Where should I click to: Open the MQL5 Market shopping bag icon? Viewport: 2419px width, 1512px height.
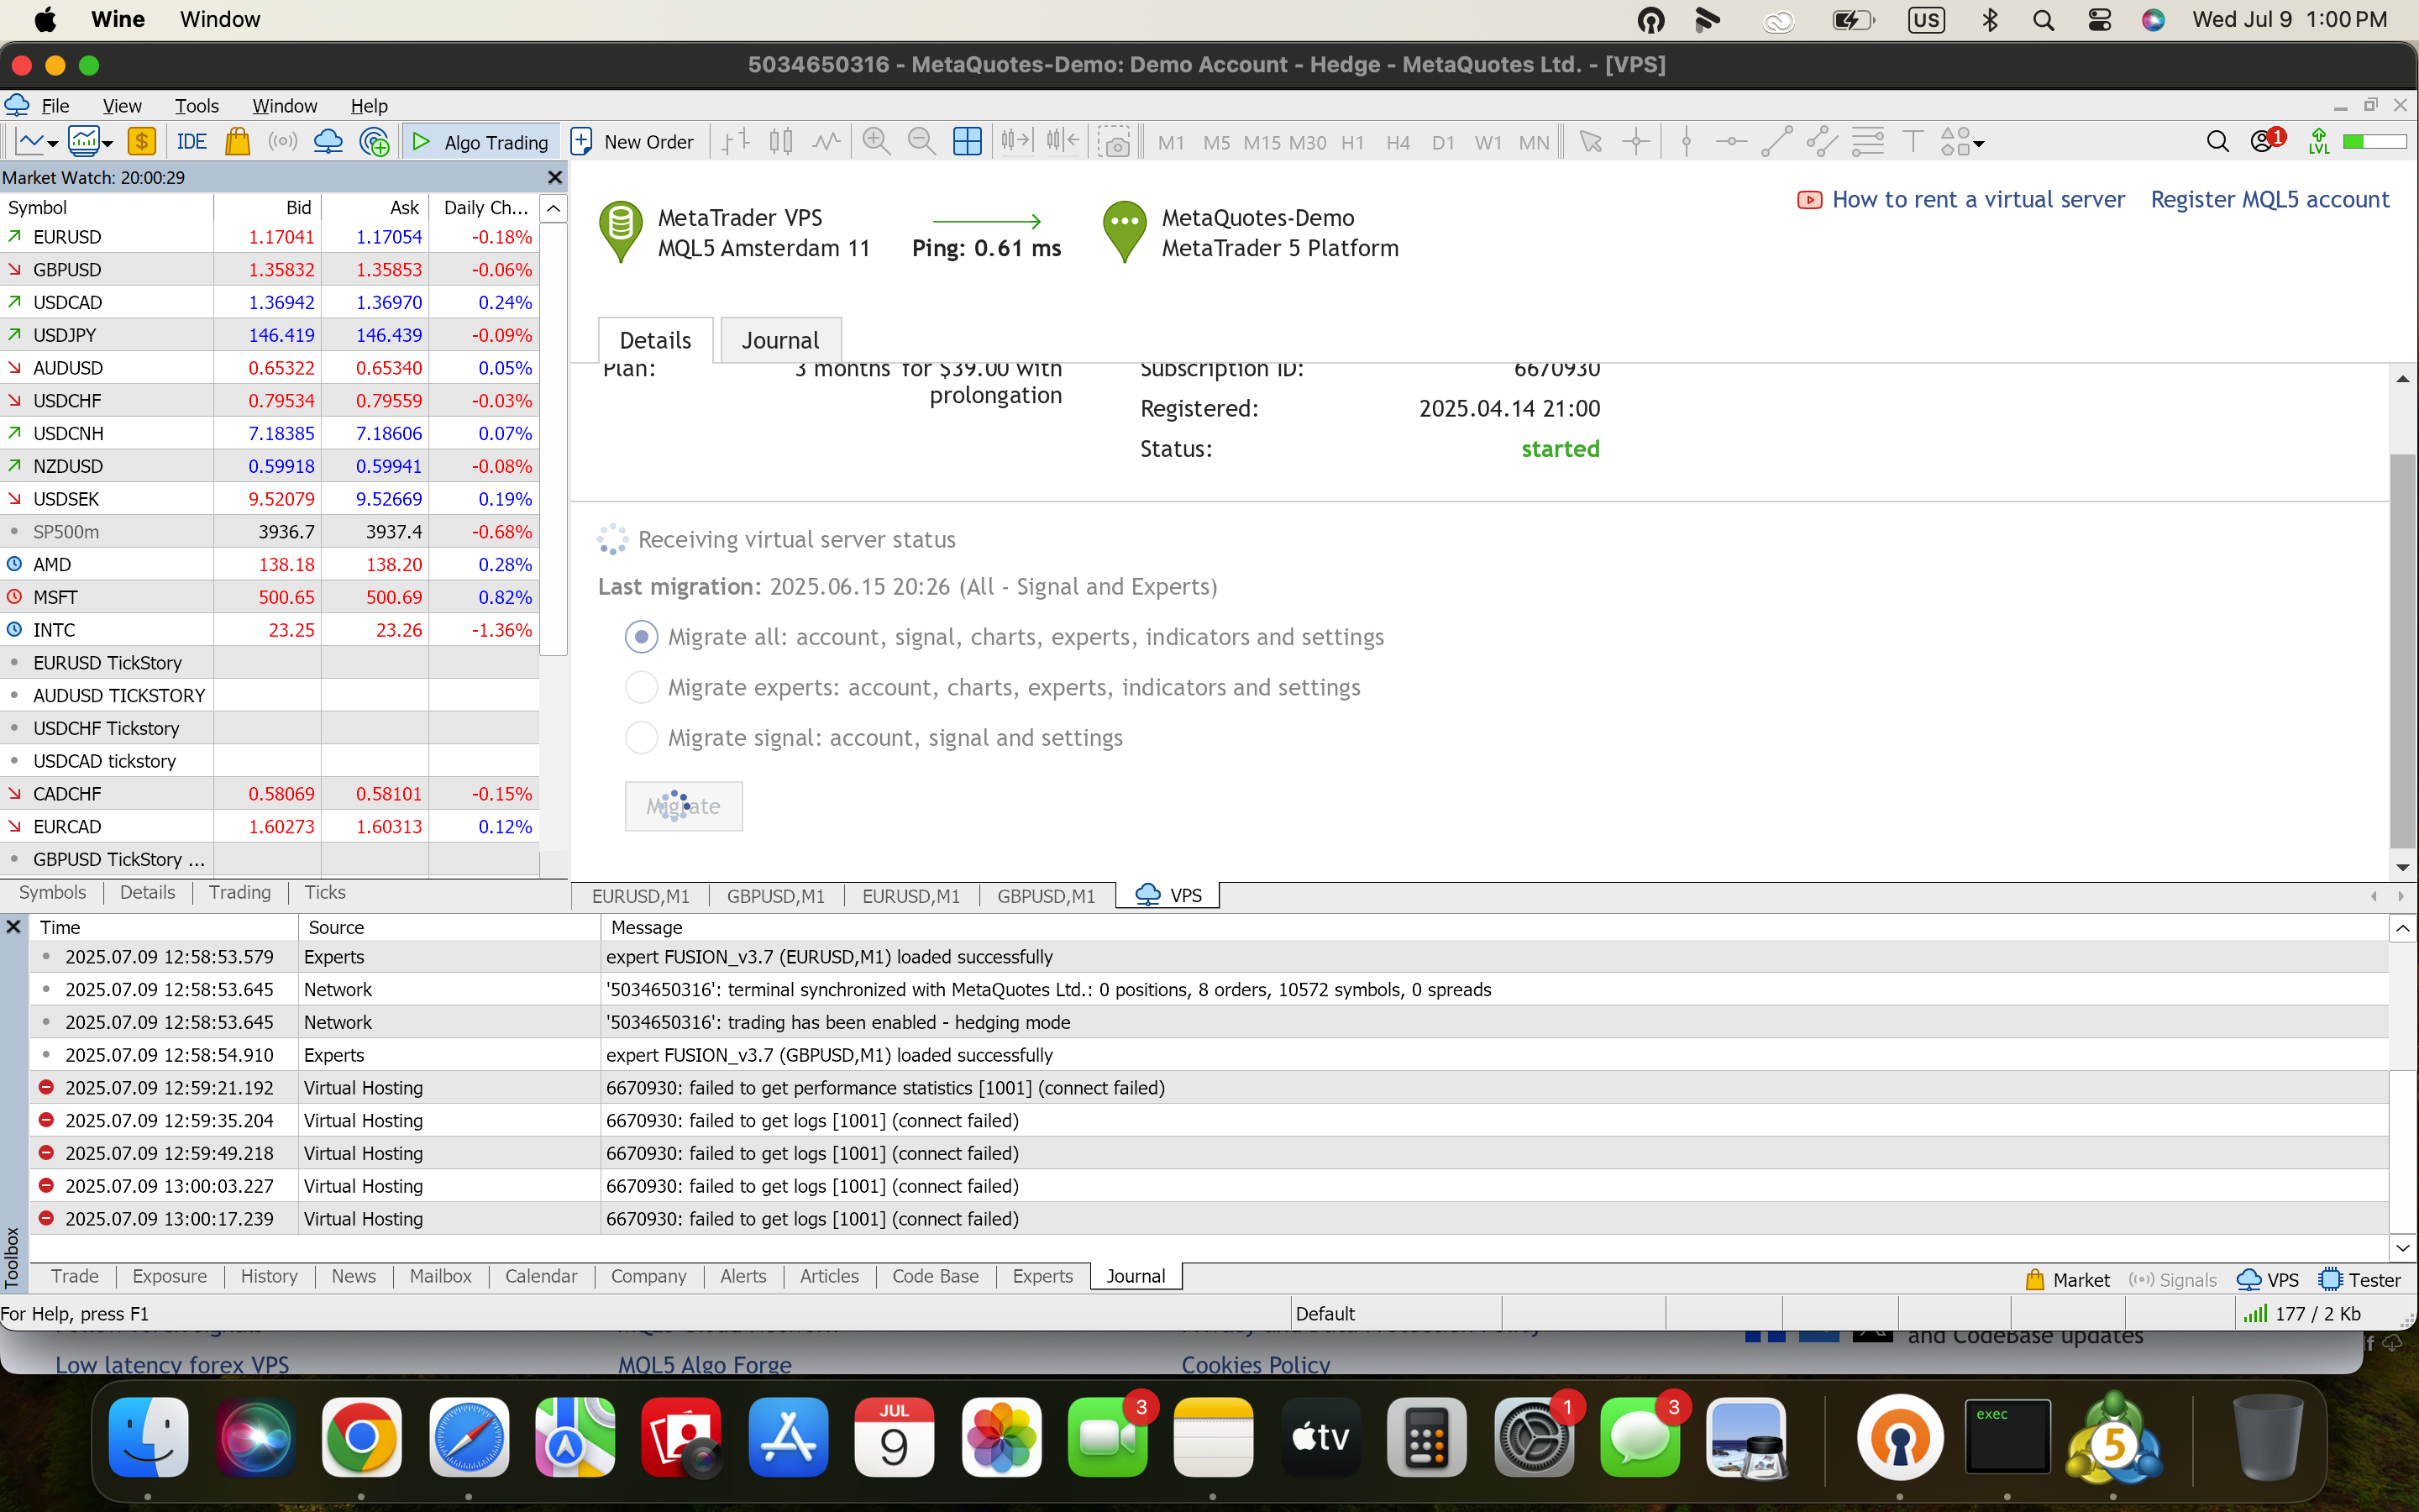237,142
